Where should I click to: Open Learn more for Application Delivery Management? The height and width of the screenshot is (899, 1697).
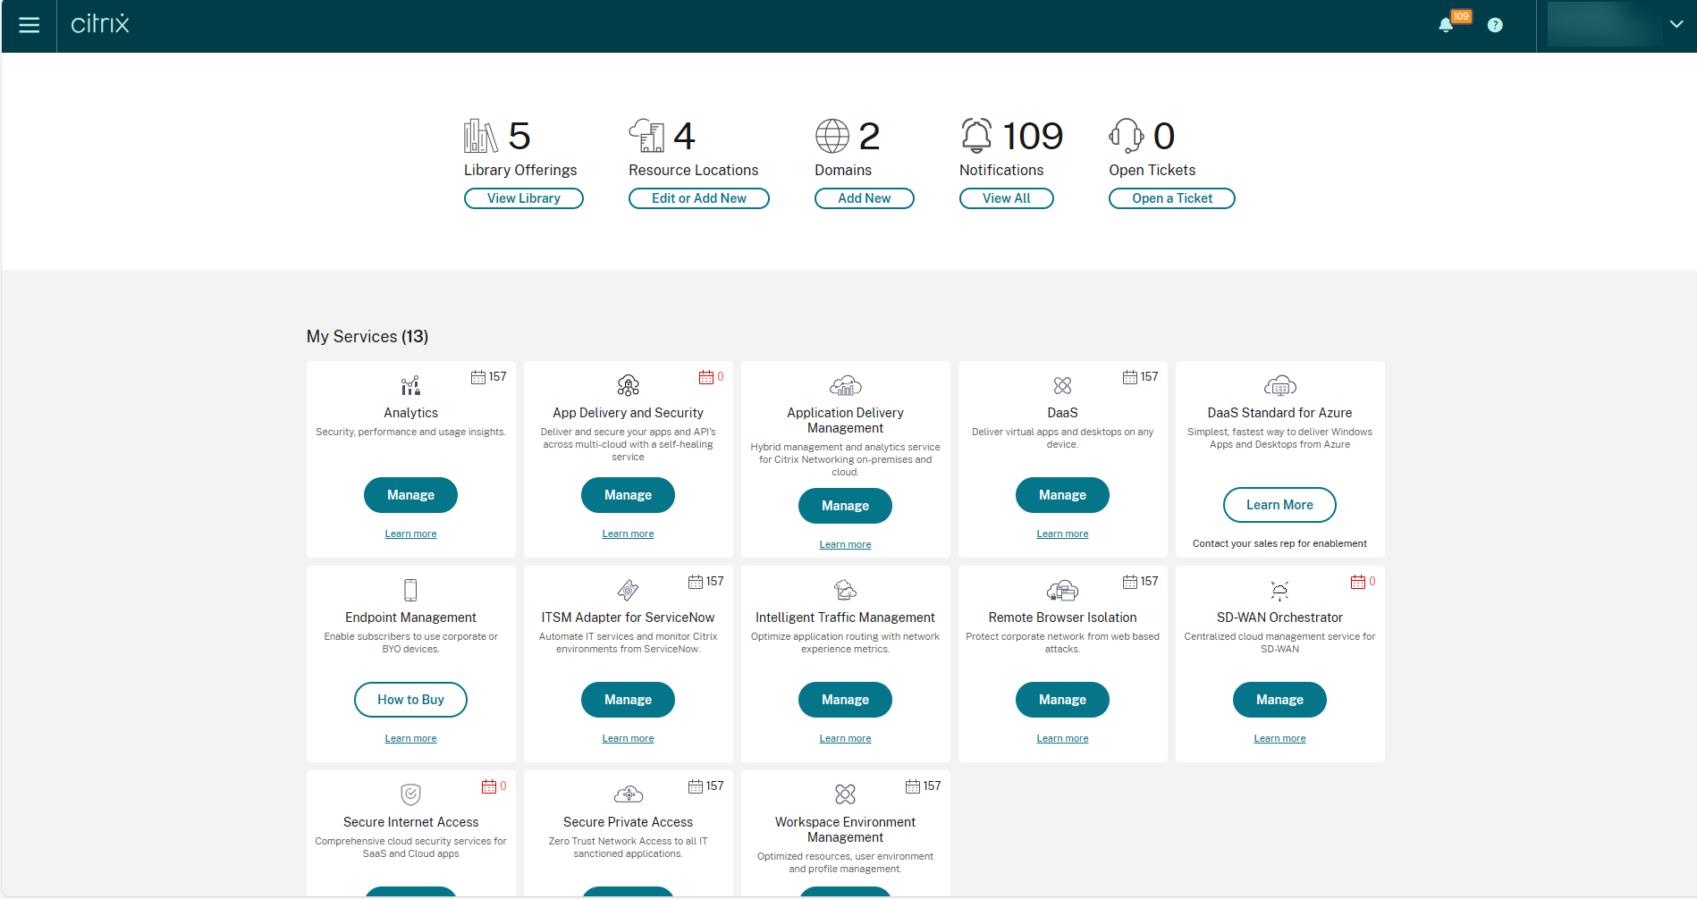coord(845,544)
